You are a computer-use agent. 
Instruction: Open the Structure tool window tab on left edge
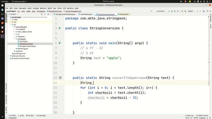pos(6,88)
